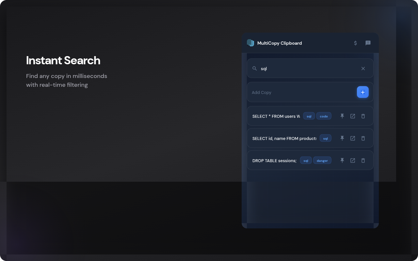Click the MultiCopy Clipboard logo icon

(x=250, y=43)
